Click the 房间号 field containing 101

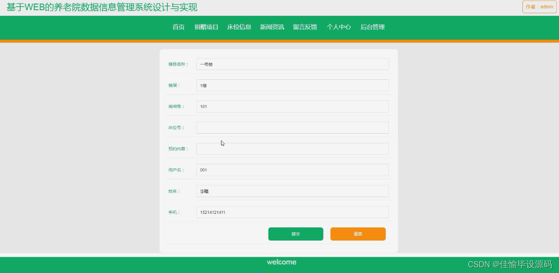(292, 106)
